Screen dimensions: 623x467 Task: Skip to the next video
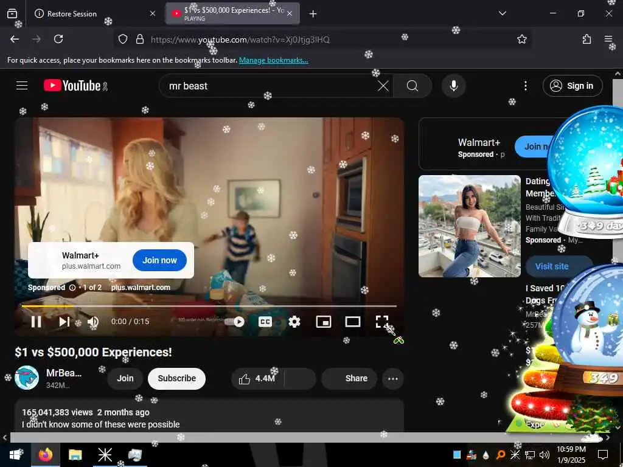(64, 322)
